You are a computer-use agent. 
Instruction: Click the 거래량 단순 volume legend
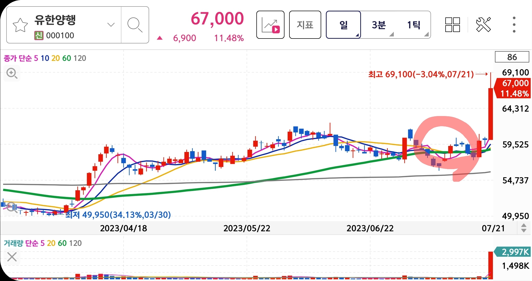pos(21,243)
